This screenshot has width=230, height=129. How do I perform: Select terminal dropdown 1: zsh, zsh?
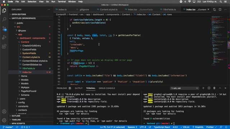tap(184, 88)
